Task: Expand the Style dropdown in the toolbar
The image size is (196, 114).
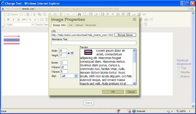Action: 32,25
